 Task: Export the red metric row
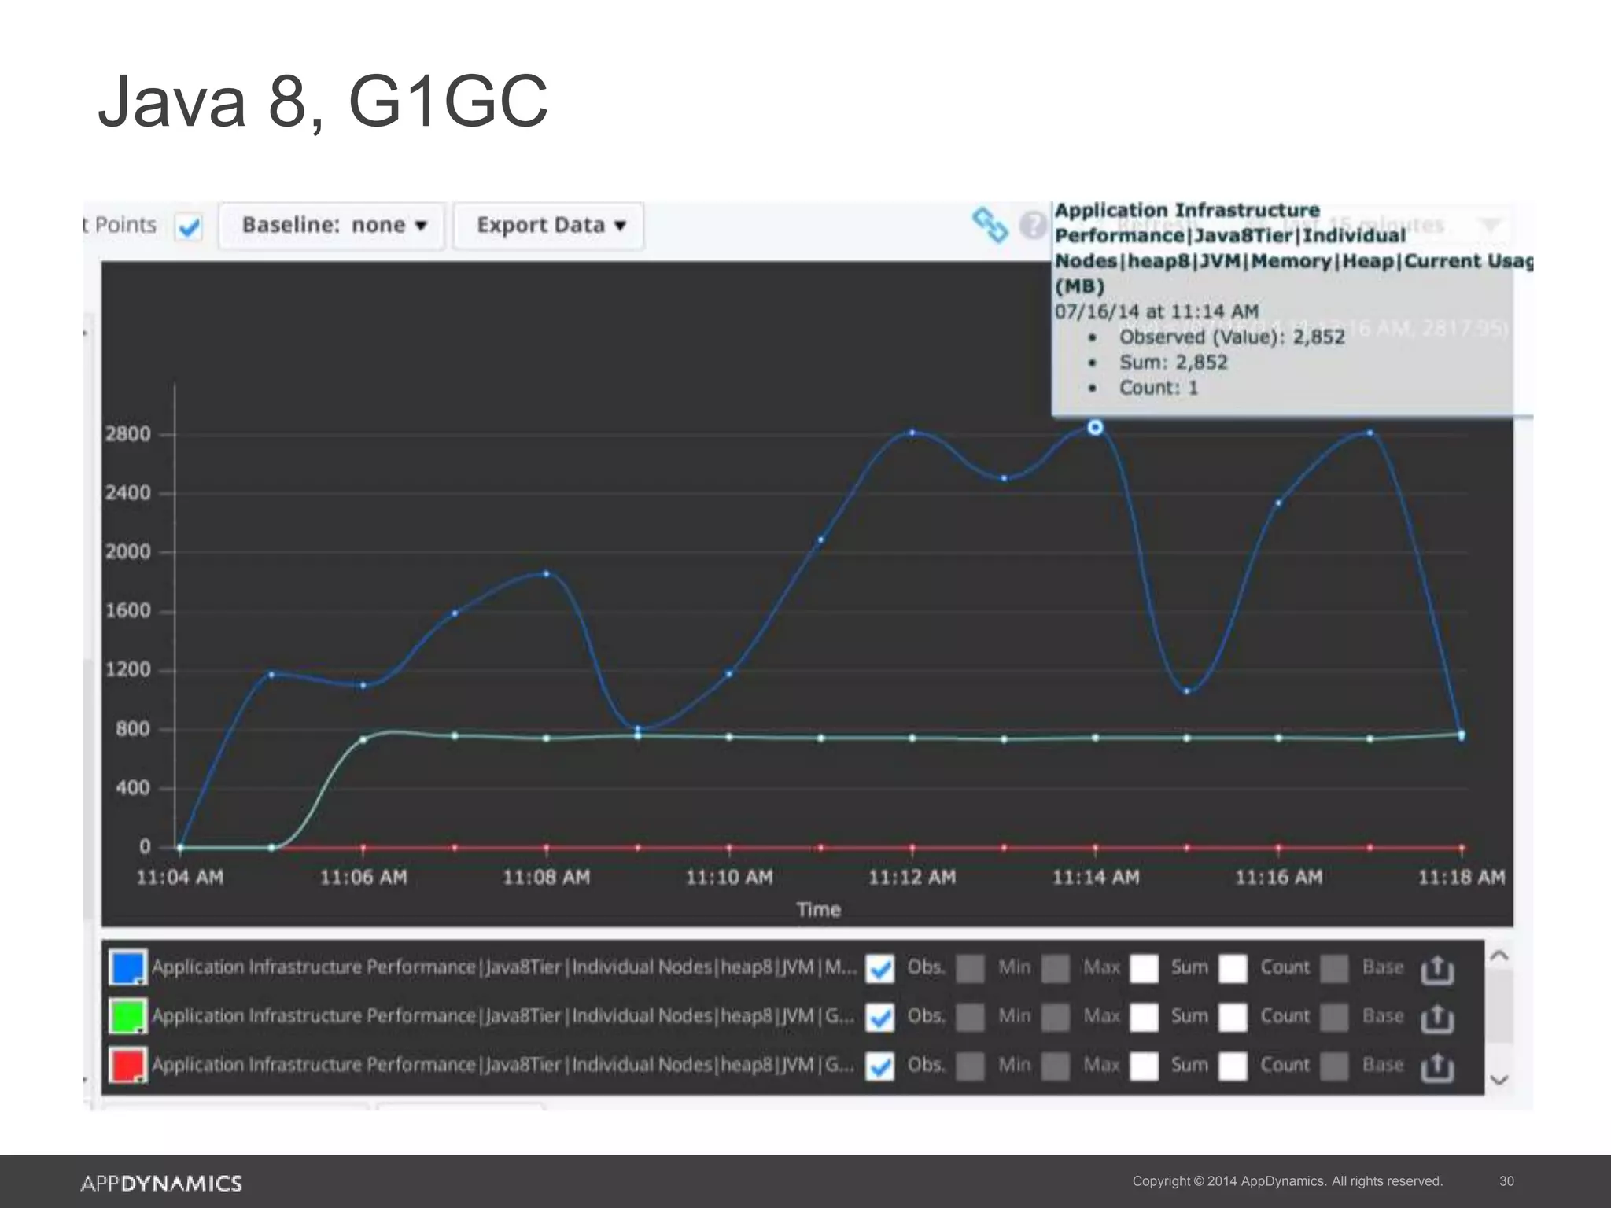click(x=1437, y=1066)
